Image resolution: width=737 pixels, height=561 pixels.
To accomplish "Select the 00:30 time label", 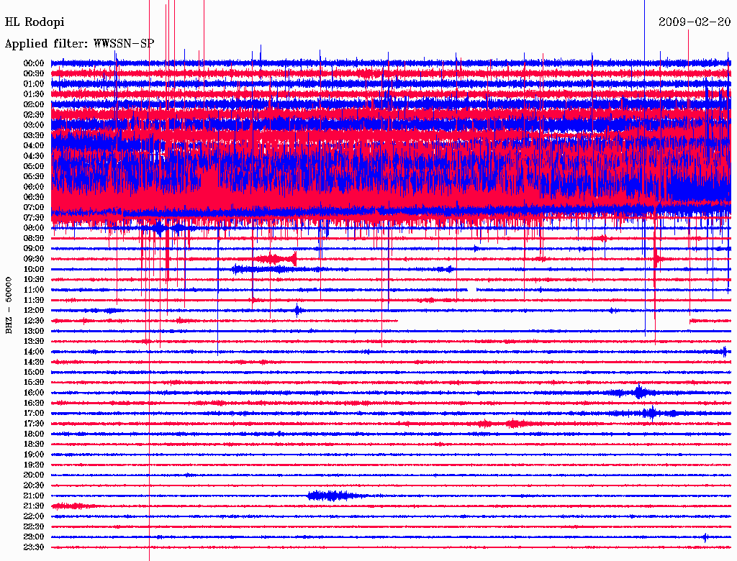I will pos(34,73).
